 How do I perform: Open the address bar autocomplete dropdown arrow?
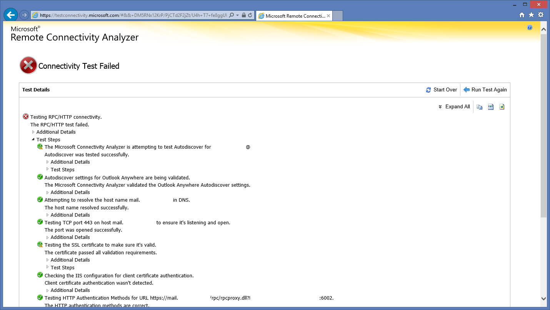point(238,15)
